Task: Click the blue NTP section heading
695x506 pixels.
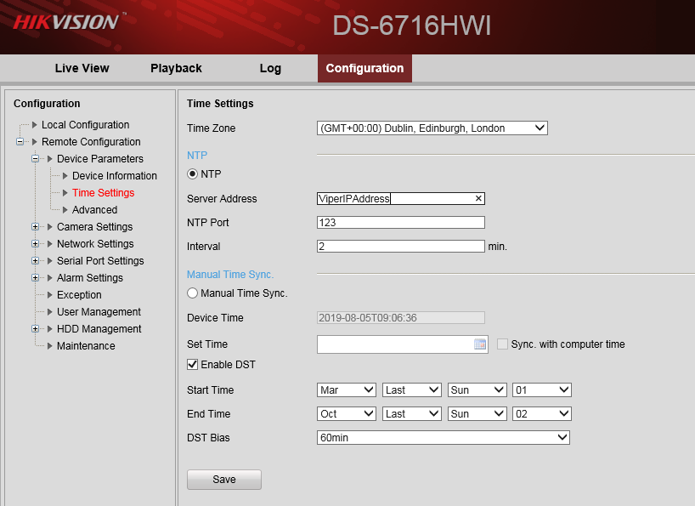Action: click(197, 156)
